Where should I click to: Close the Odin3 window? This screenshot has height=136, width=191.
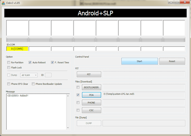pyautogui.click(x=185, y=2)
